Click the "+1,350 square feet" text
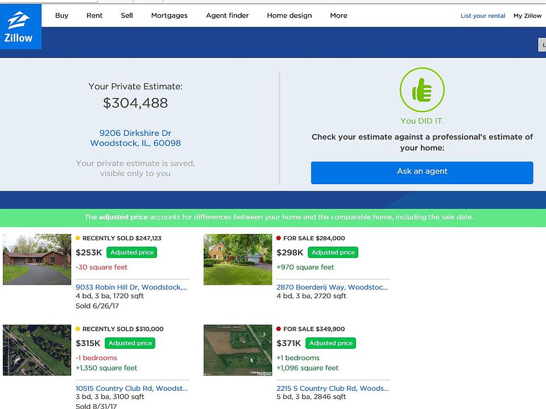Viewport: 546px width, 409px height. pos(106,368)
